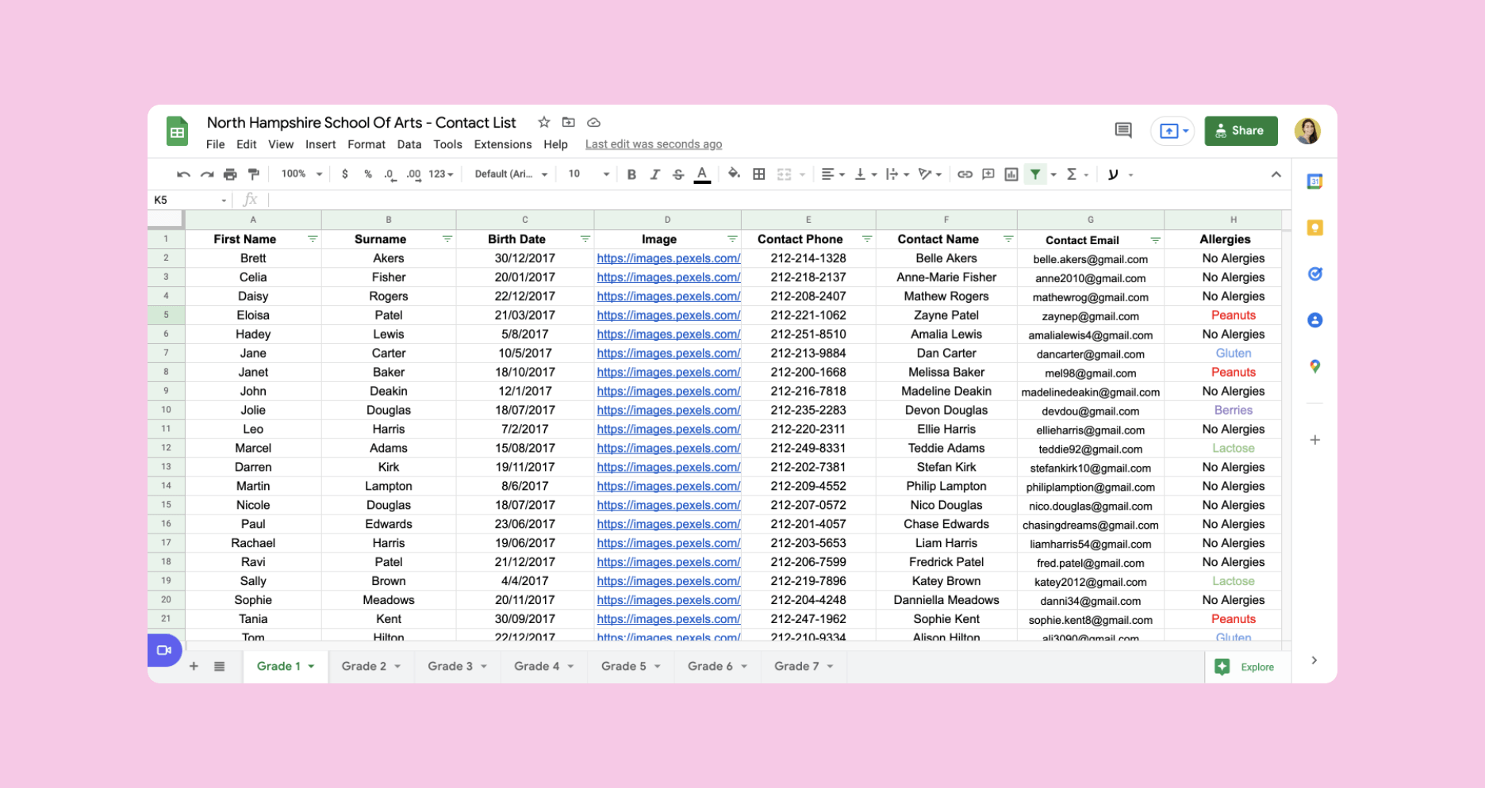Image resolution: width=1485 pixels, height=788 pixels.
Task: Switch to the Grade 2 sheet tab
Action: [370, 666]
